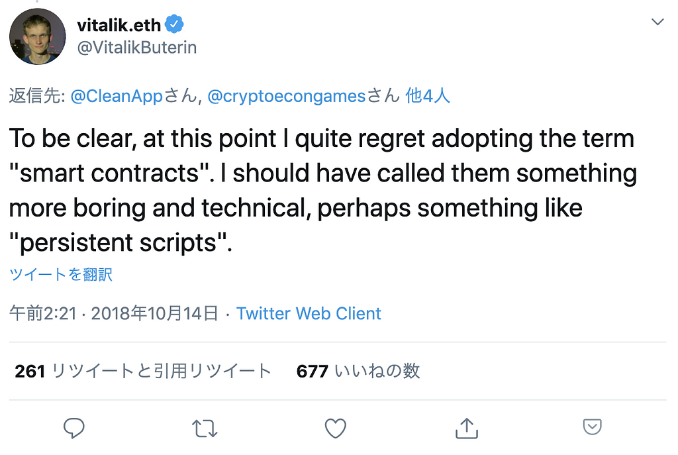The height and width of the screenshot is (455, 678).
Task: Open the vitalik.eth display name
Action: 119,25
